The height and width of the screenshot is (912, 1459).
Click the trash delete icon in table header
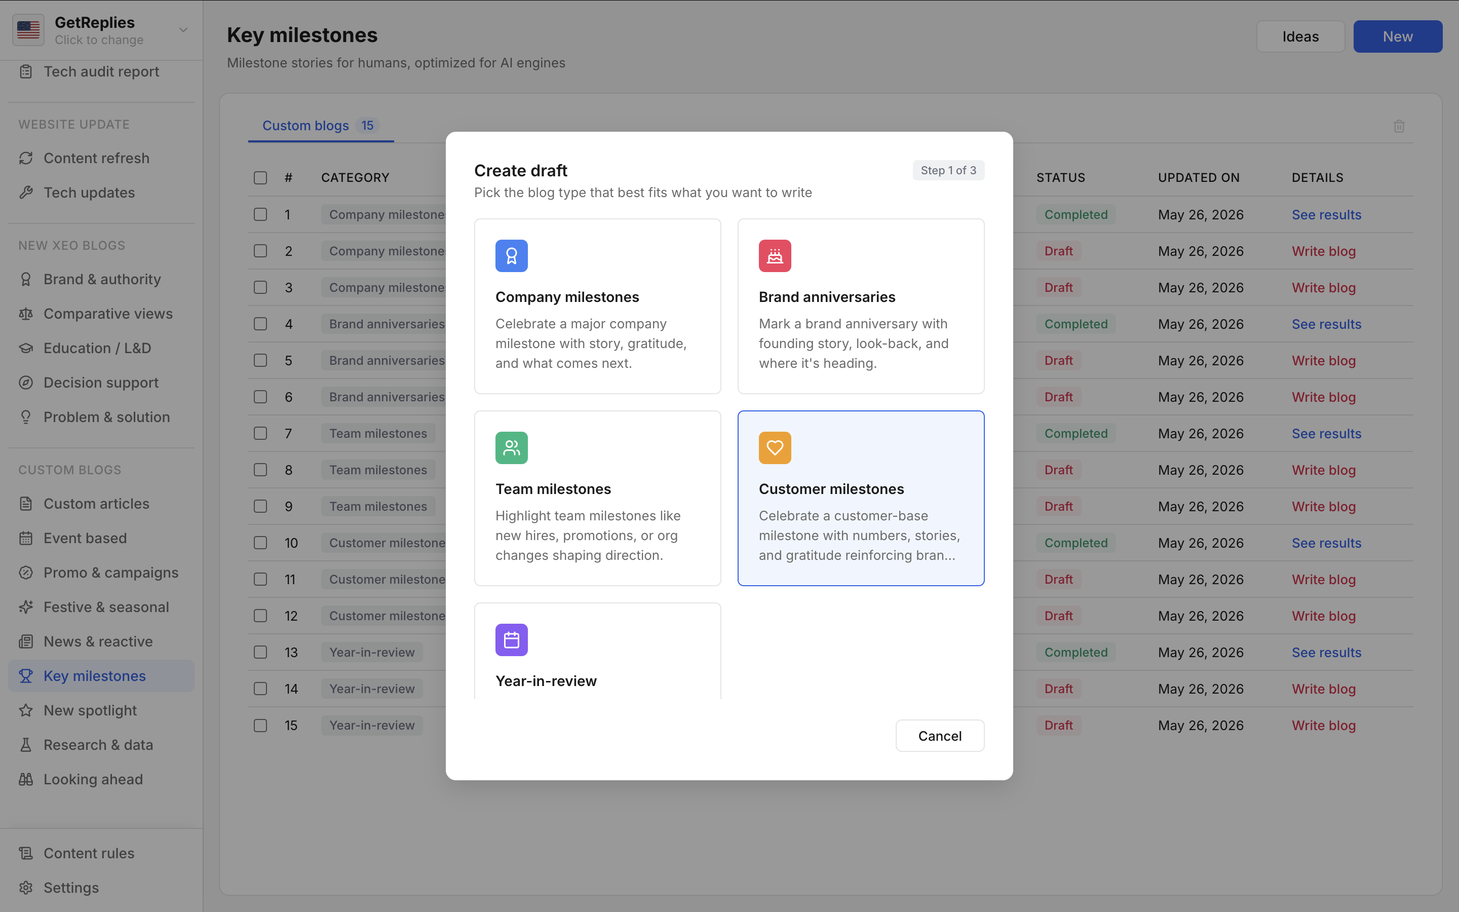pos(1399,126)
